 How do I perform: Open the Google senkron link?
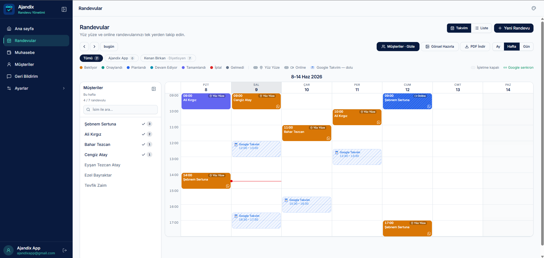click(x=518, y=68)
